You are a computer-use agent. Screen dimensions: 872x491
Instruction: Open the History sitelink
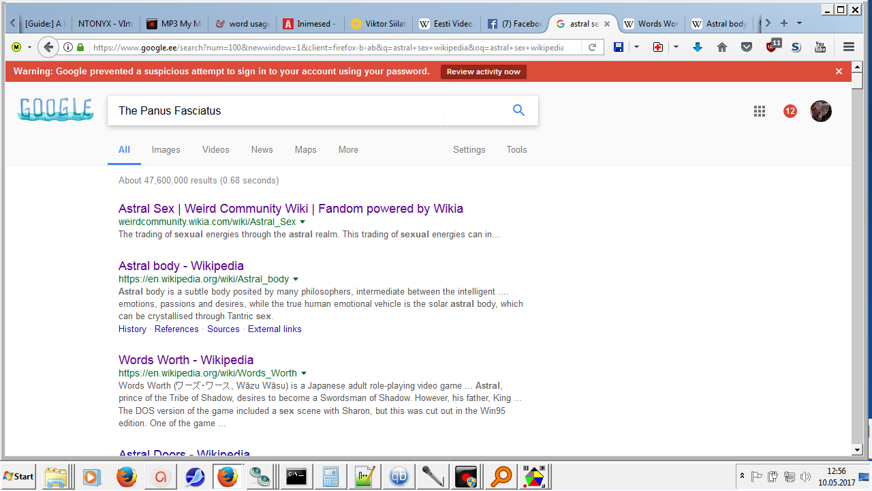(x=132, y=329)
